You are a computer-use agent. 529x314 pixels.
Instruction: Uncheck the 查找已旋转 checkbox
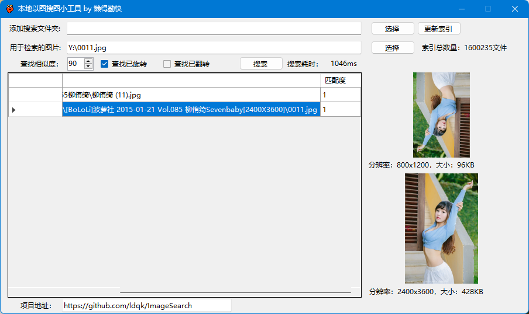(105, 64)
